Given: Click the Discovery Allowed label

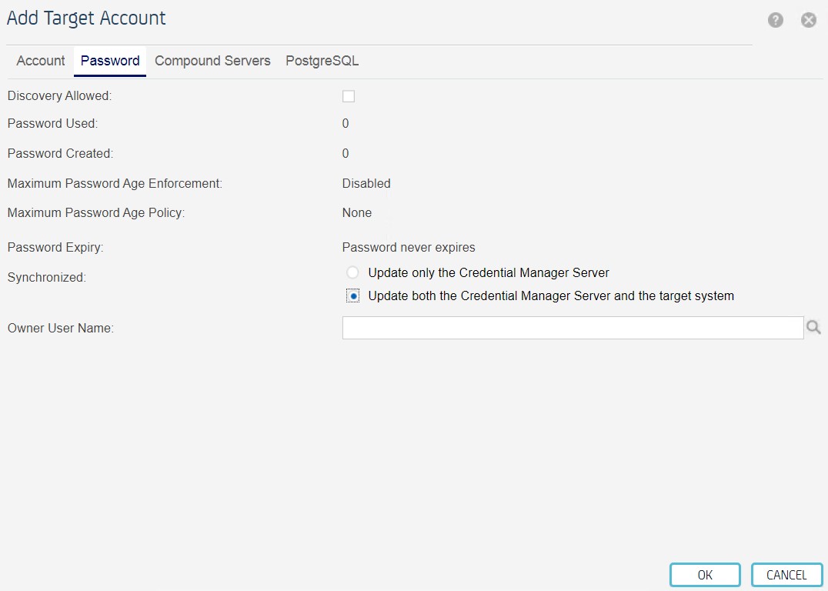Looking at the screenshot, I should (58, 95).
